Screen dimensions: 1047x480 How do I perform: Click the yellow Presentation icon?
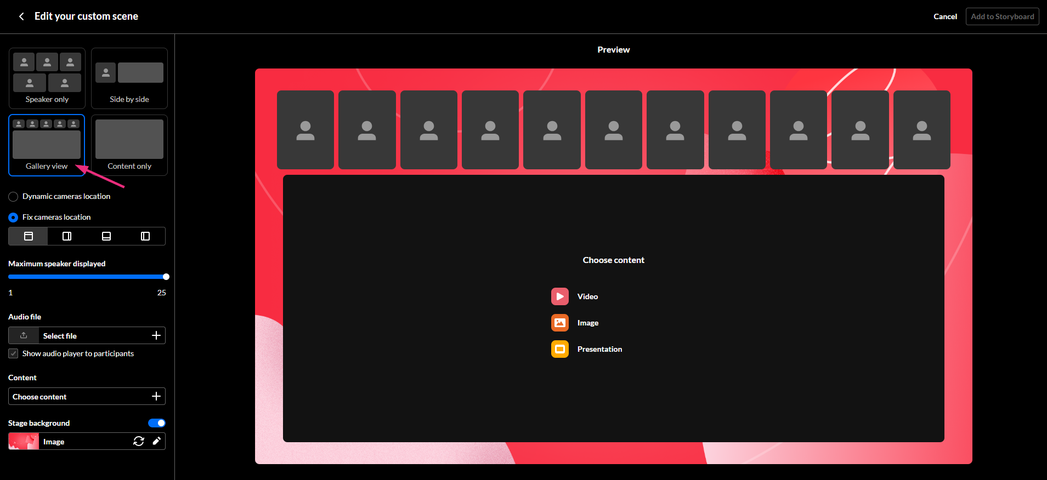pos(560,349)
